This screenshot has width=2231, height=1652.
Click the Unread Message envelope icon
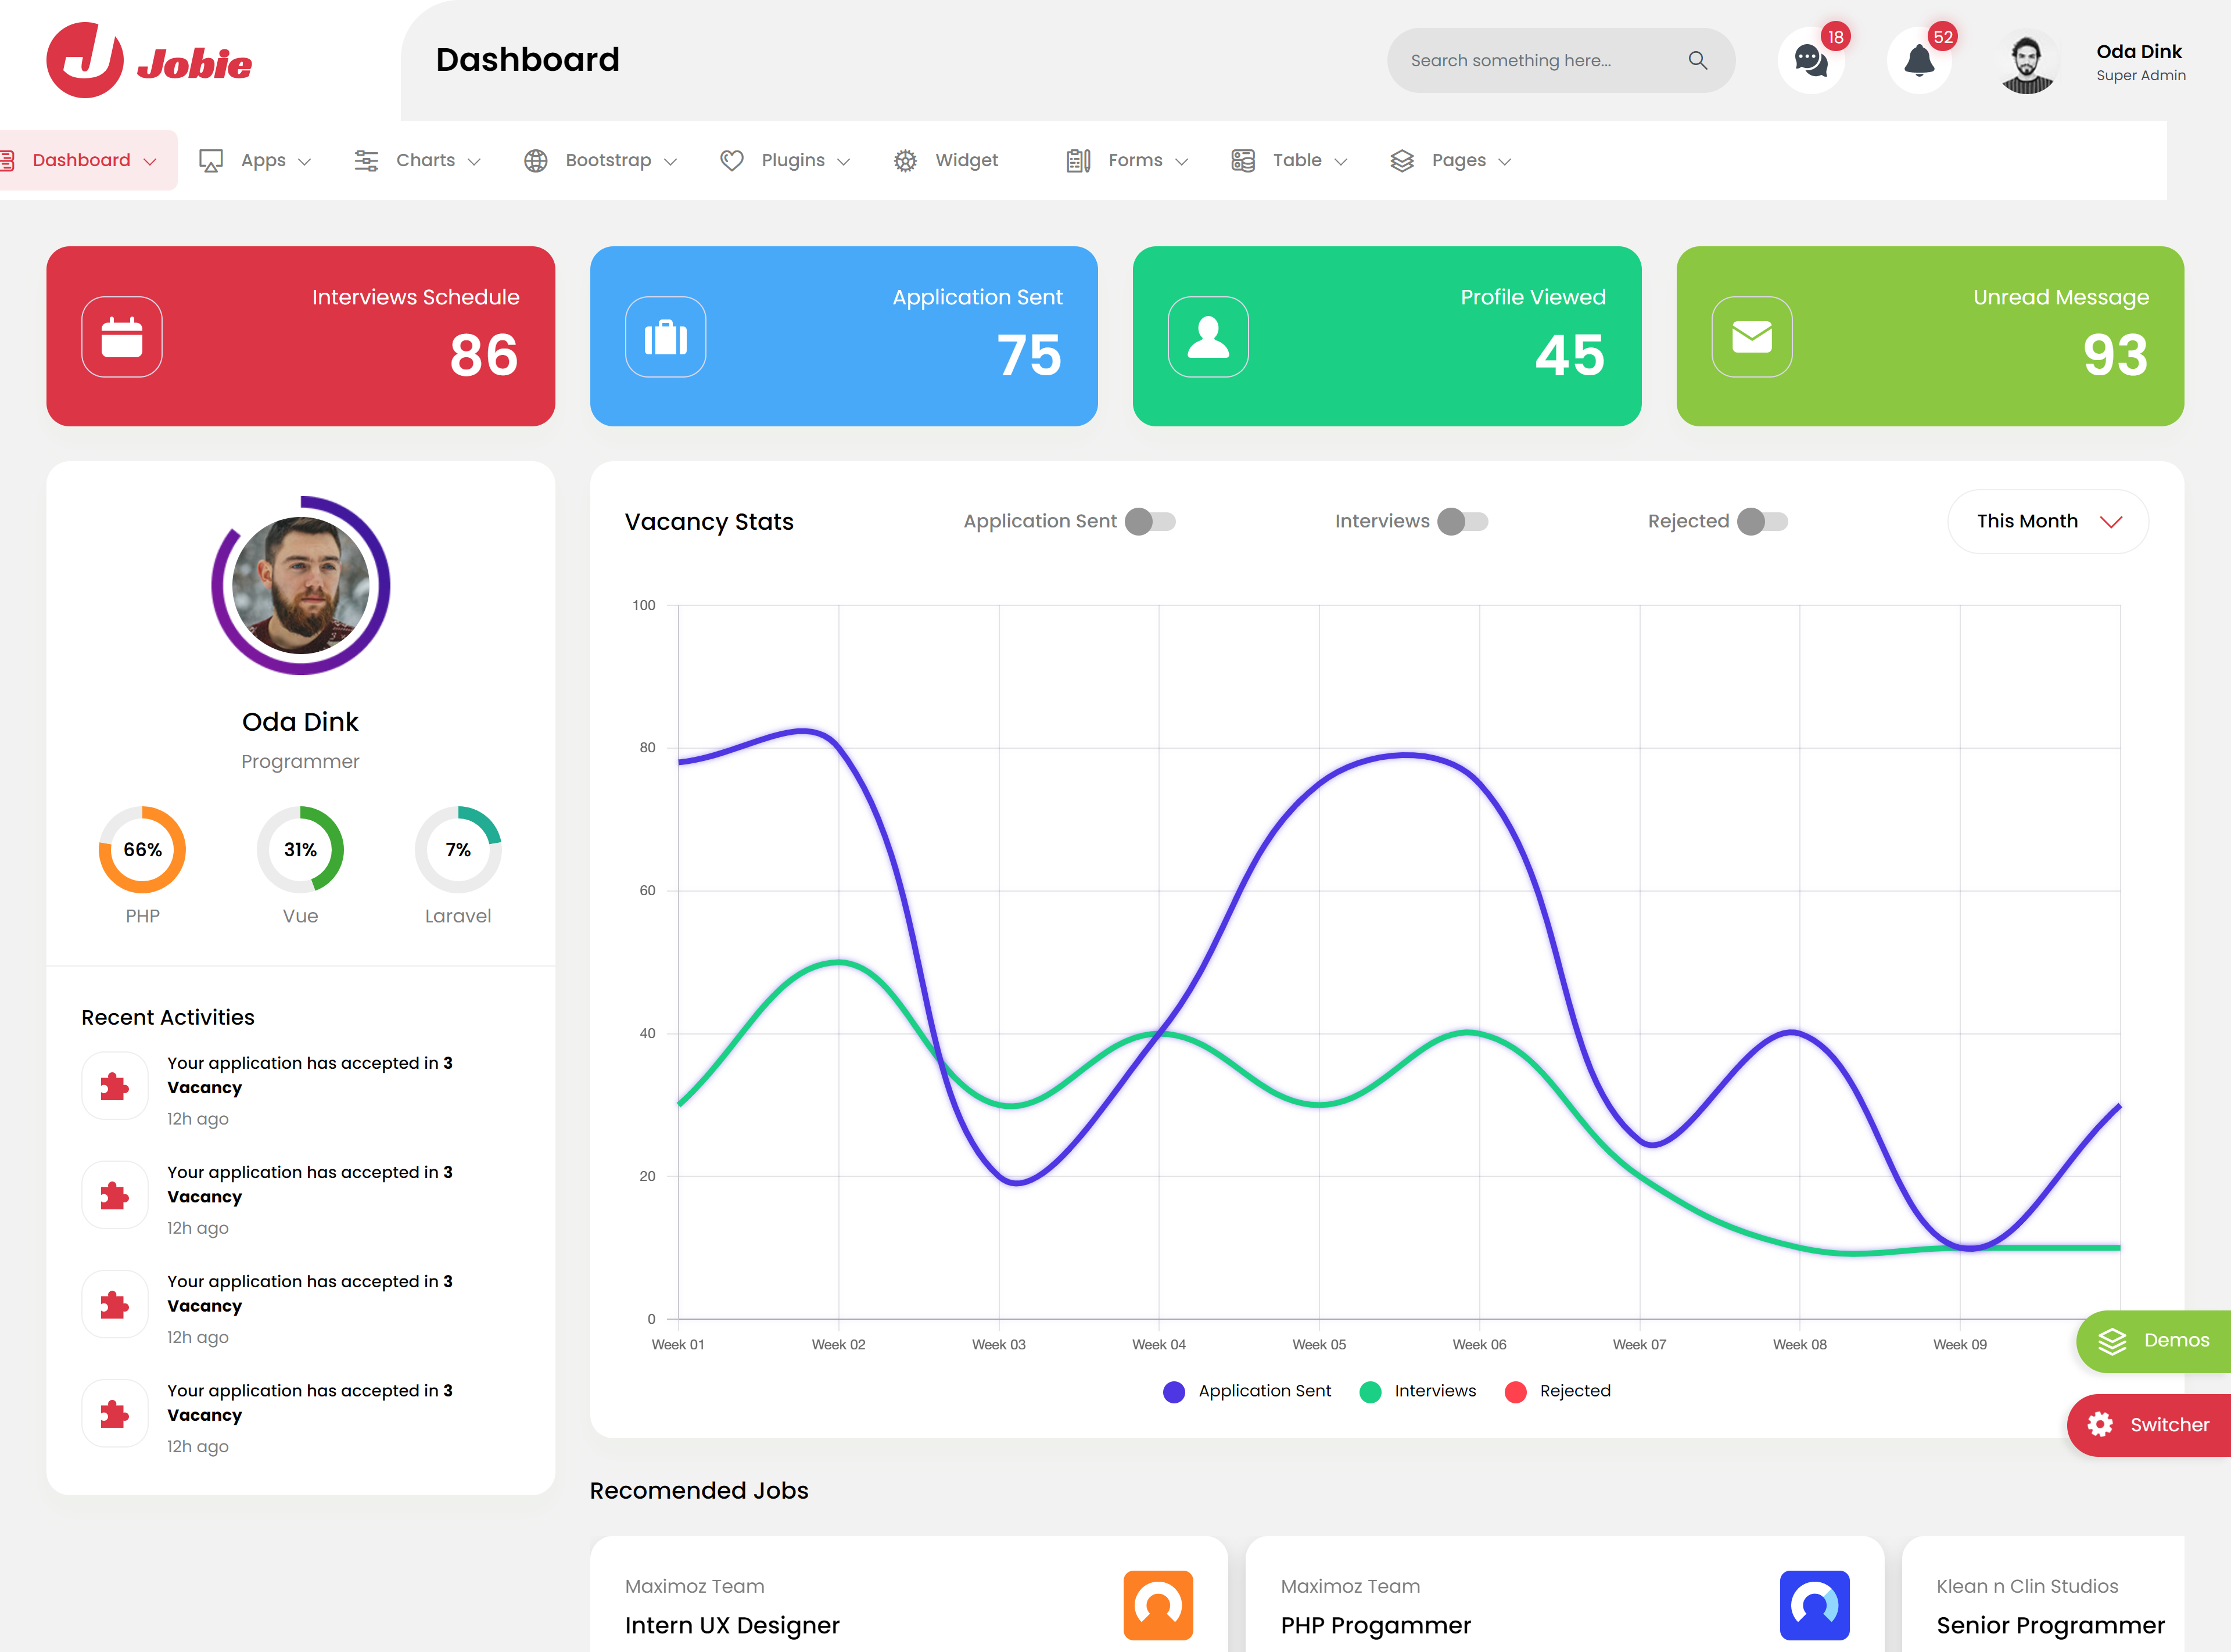(x=1751, y=337)
